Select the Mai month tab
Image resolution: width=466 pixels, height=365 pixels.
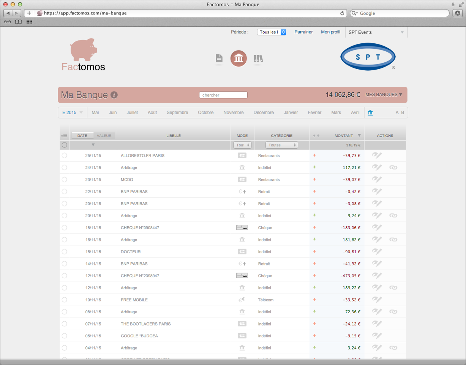95,113
